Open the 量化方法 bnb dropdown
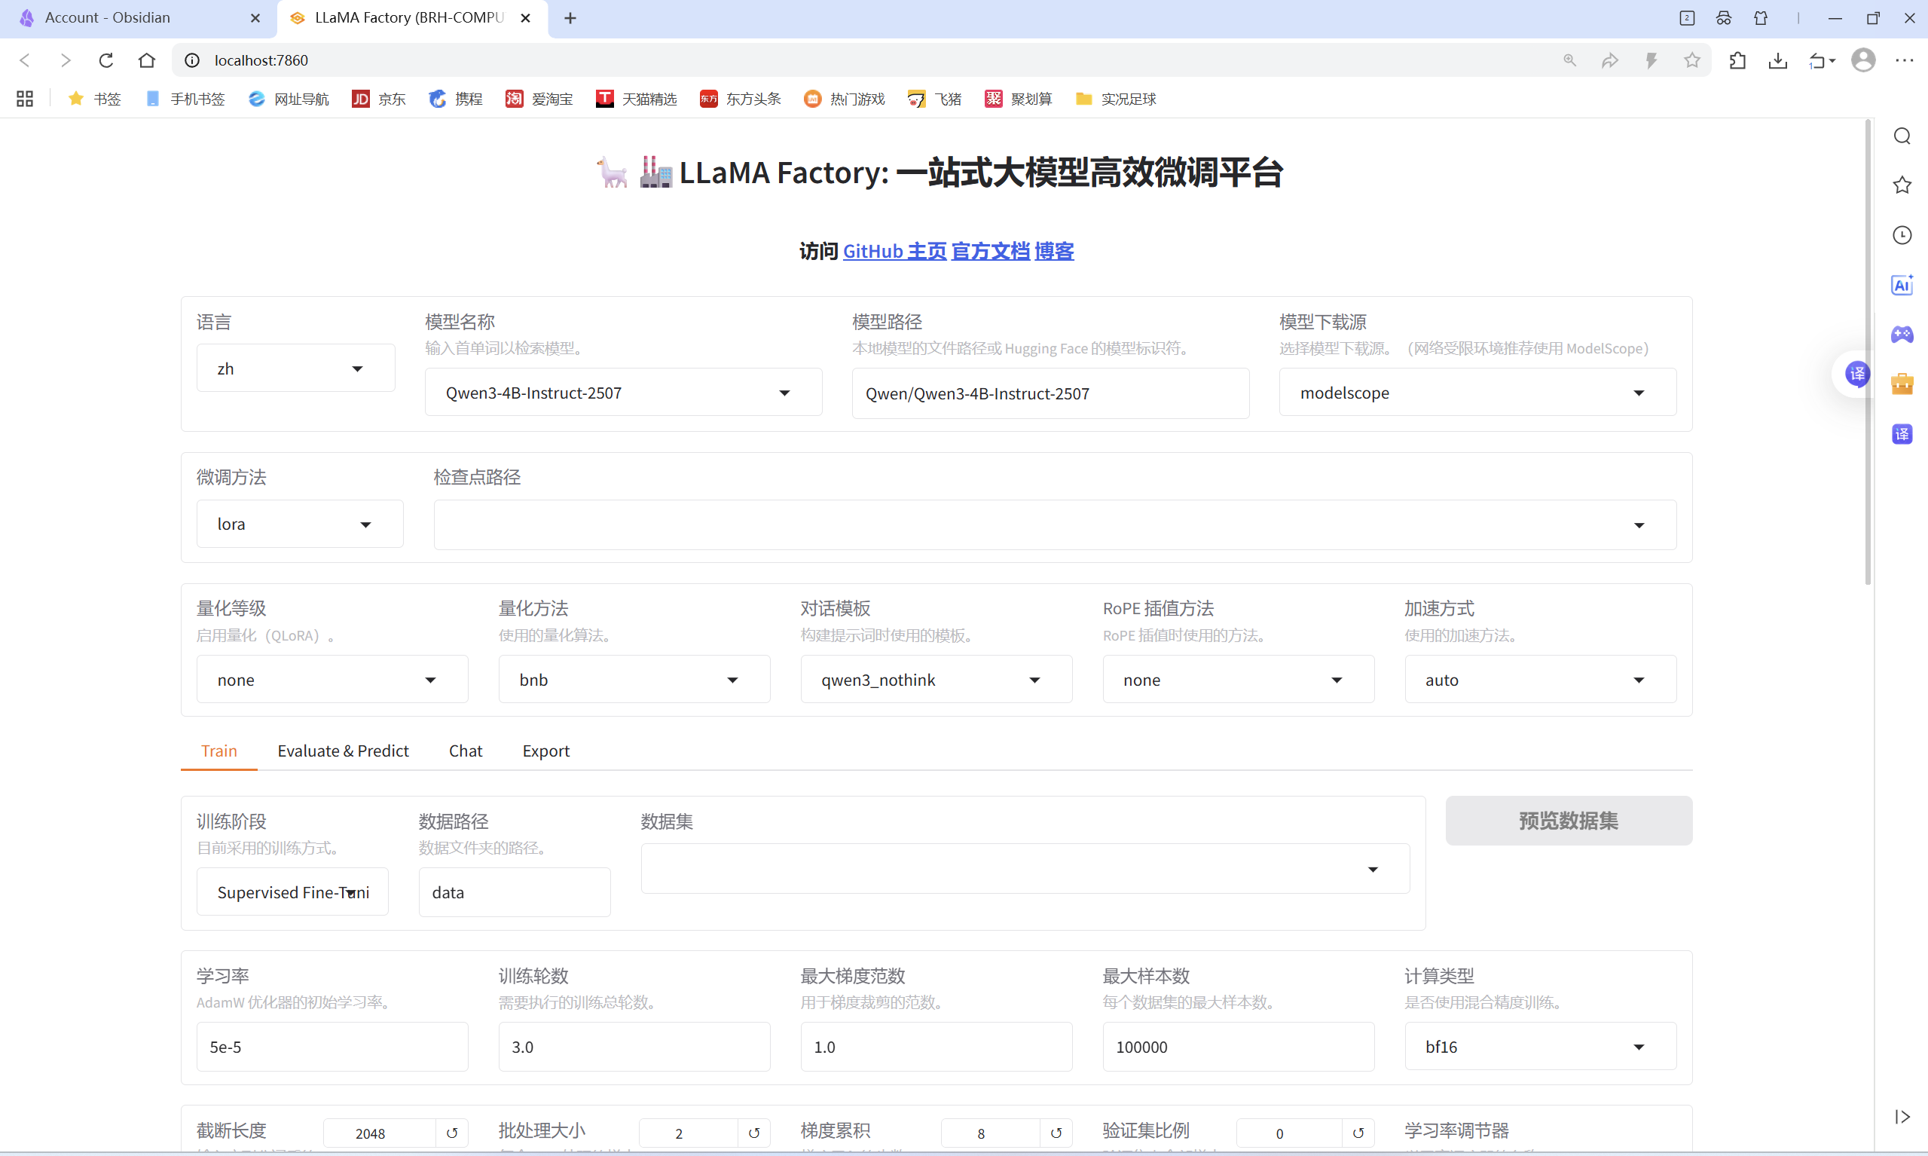Screen dimensions: 1928x1156 634,679
